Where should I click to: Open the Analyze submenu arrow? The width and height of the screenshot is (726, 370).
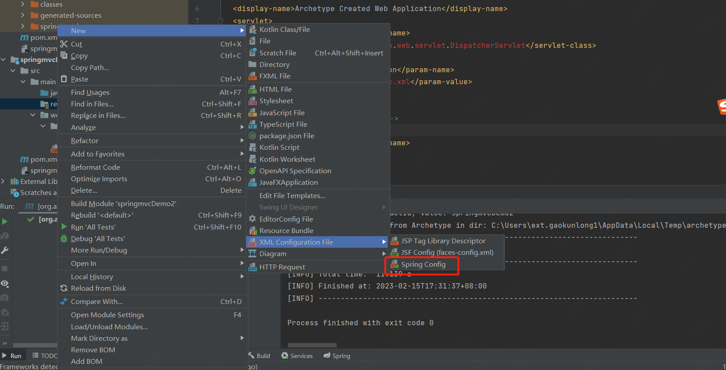click(x=242, y=127)
